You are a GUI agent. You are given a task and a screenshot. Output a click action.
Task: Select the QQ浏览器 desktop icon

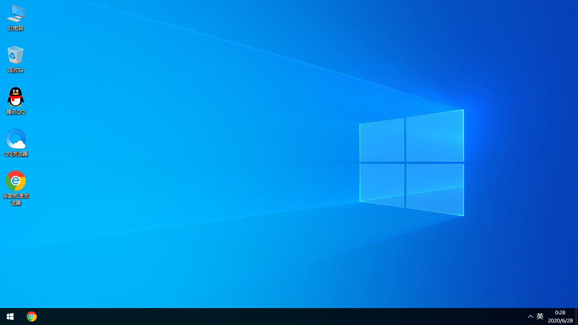tap(16, 139)
